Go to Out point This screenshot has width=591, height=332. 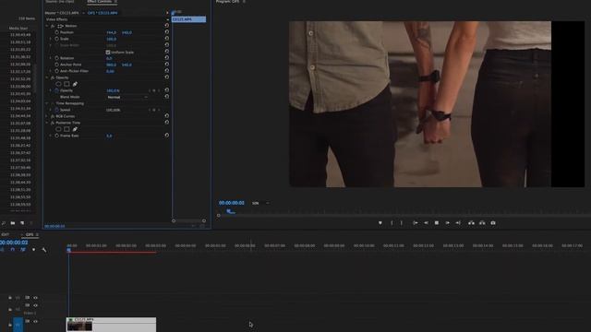(x=458, y=223)
